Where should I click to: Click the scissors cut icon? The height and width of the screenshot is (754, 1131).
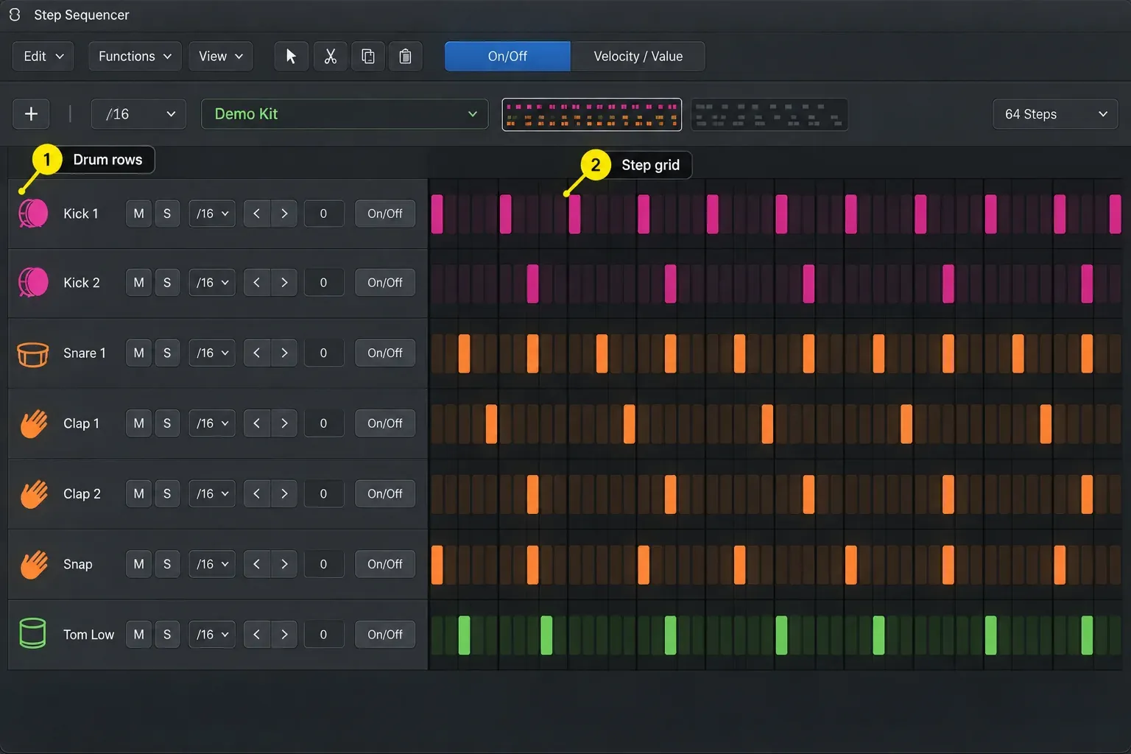point(330,56)
